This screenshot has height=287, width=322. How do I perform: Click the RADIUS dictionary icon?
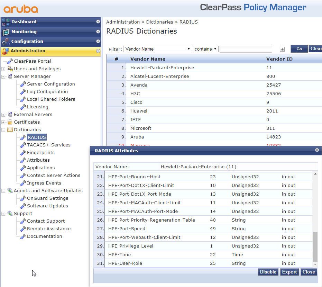coord(24,137)
